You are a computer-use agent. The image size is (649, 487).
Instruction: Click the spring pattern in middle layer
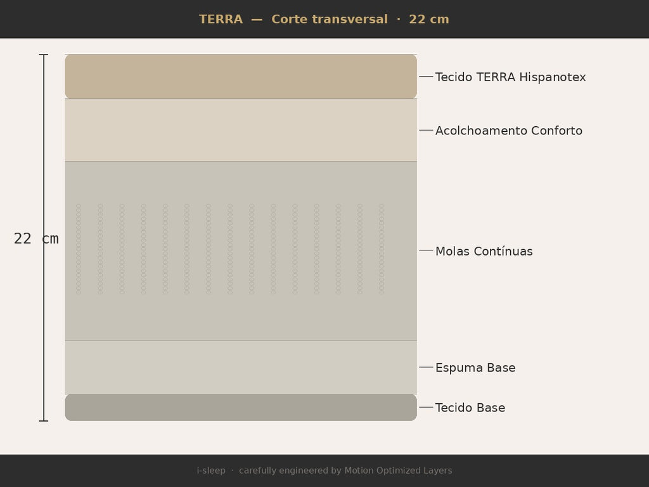pos(230,249)
